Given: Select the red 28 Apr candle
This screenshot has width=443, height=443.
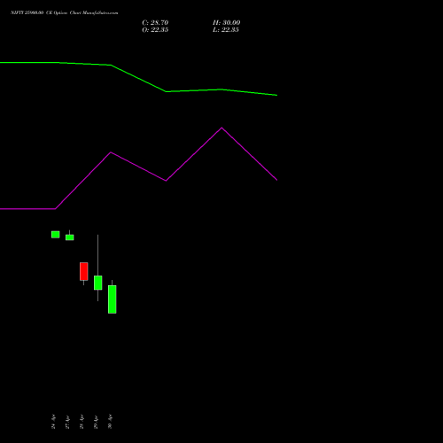Looking at the screenshot, I should point(83,272).
